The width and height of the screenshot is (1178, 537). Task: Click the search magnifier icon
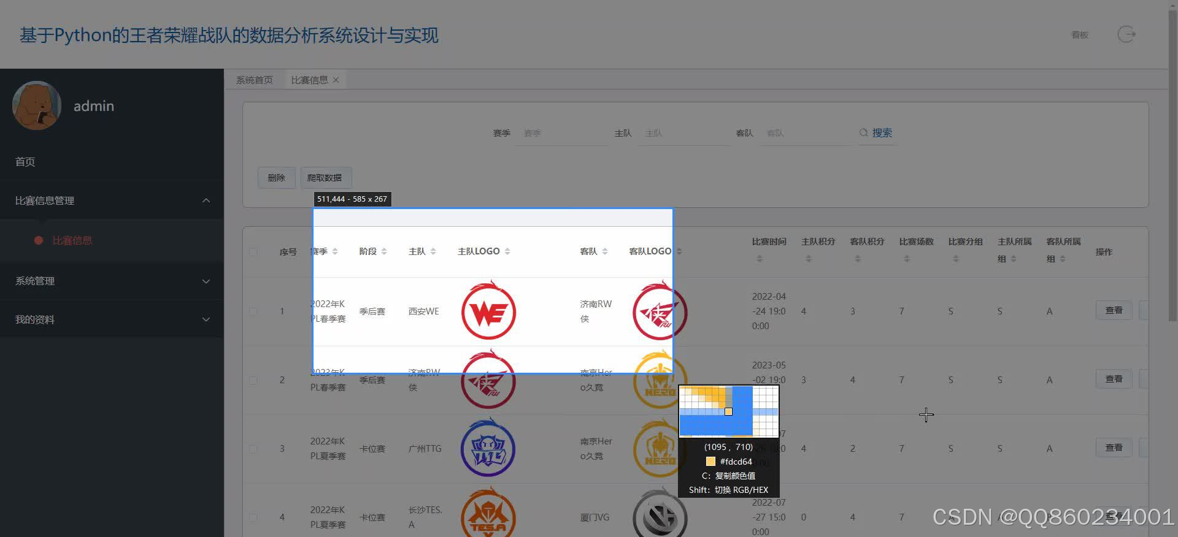pos(863,132)
